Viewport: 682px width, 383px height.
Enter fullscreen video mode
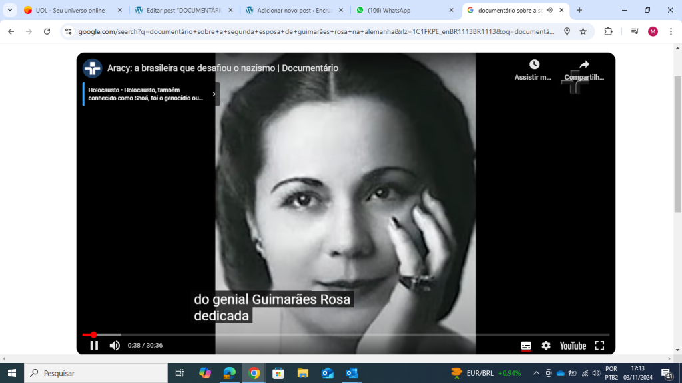(x=599, y=346)
